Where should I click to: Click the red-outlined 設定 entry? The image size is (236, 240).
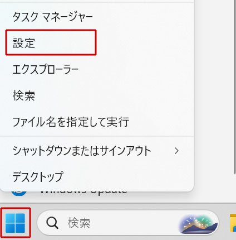pyautogui.click(x=51, y=42)
